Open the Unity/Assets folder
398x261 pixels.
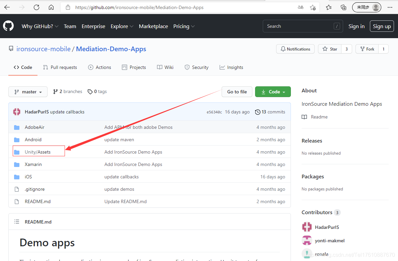[x=37, y=152]
